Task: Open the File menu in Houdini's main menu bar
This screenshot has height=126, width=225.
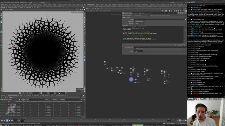Action: click(x=2, y=2)
